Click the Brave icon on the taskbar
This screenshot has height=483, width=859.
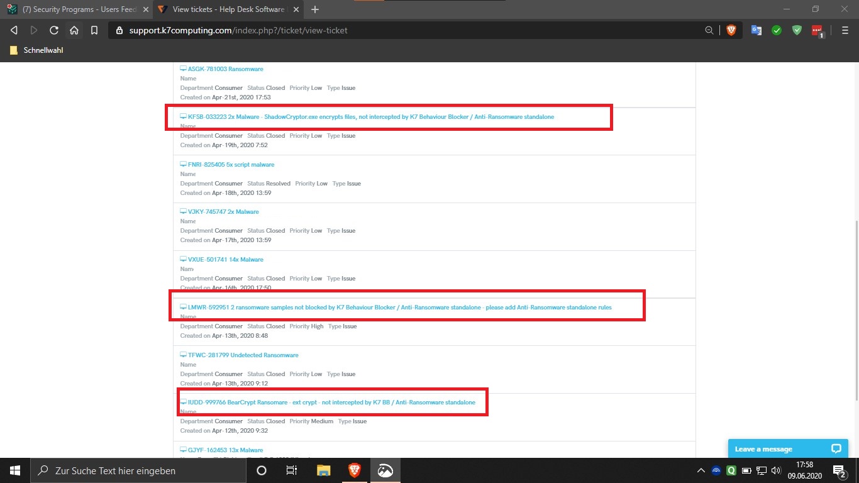coord(354,470)
